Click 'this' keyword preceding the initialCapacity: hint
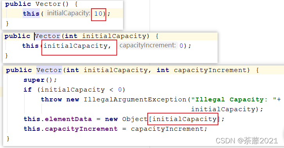 (x=31, y=14)
